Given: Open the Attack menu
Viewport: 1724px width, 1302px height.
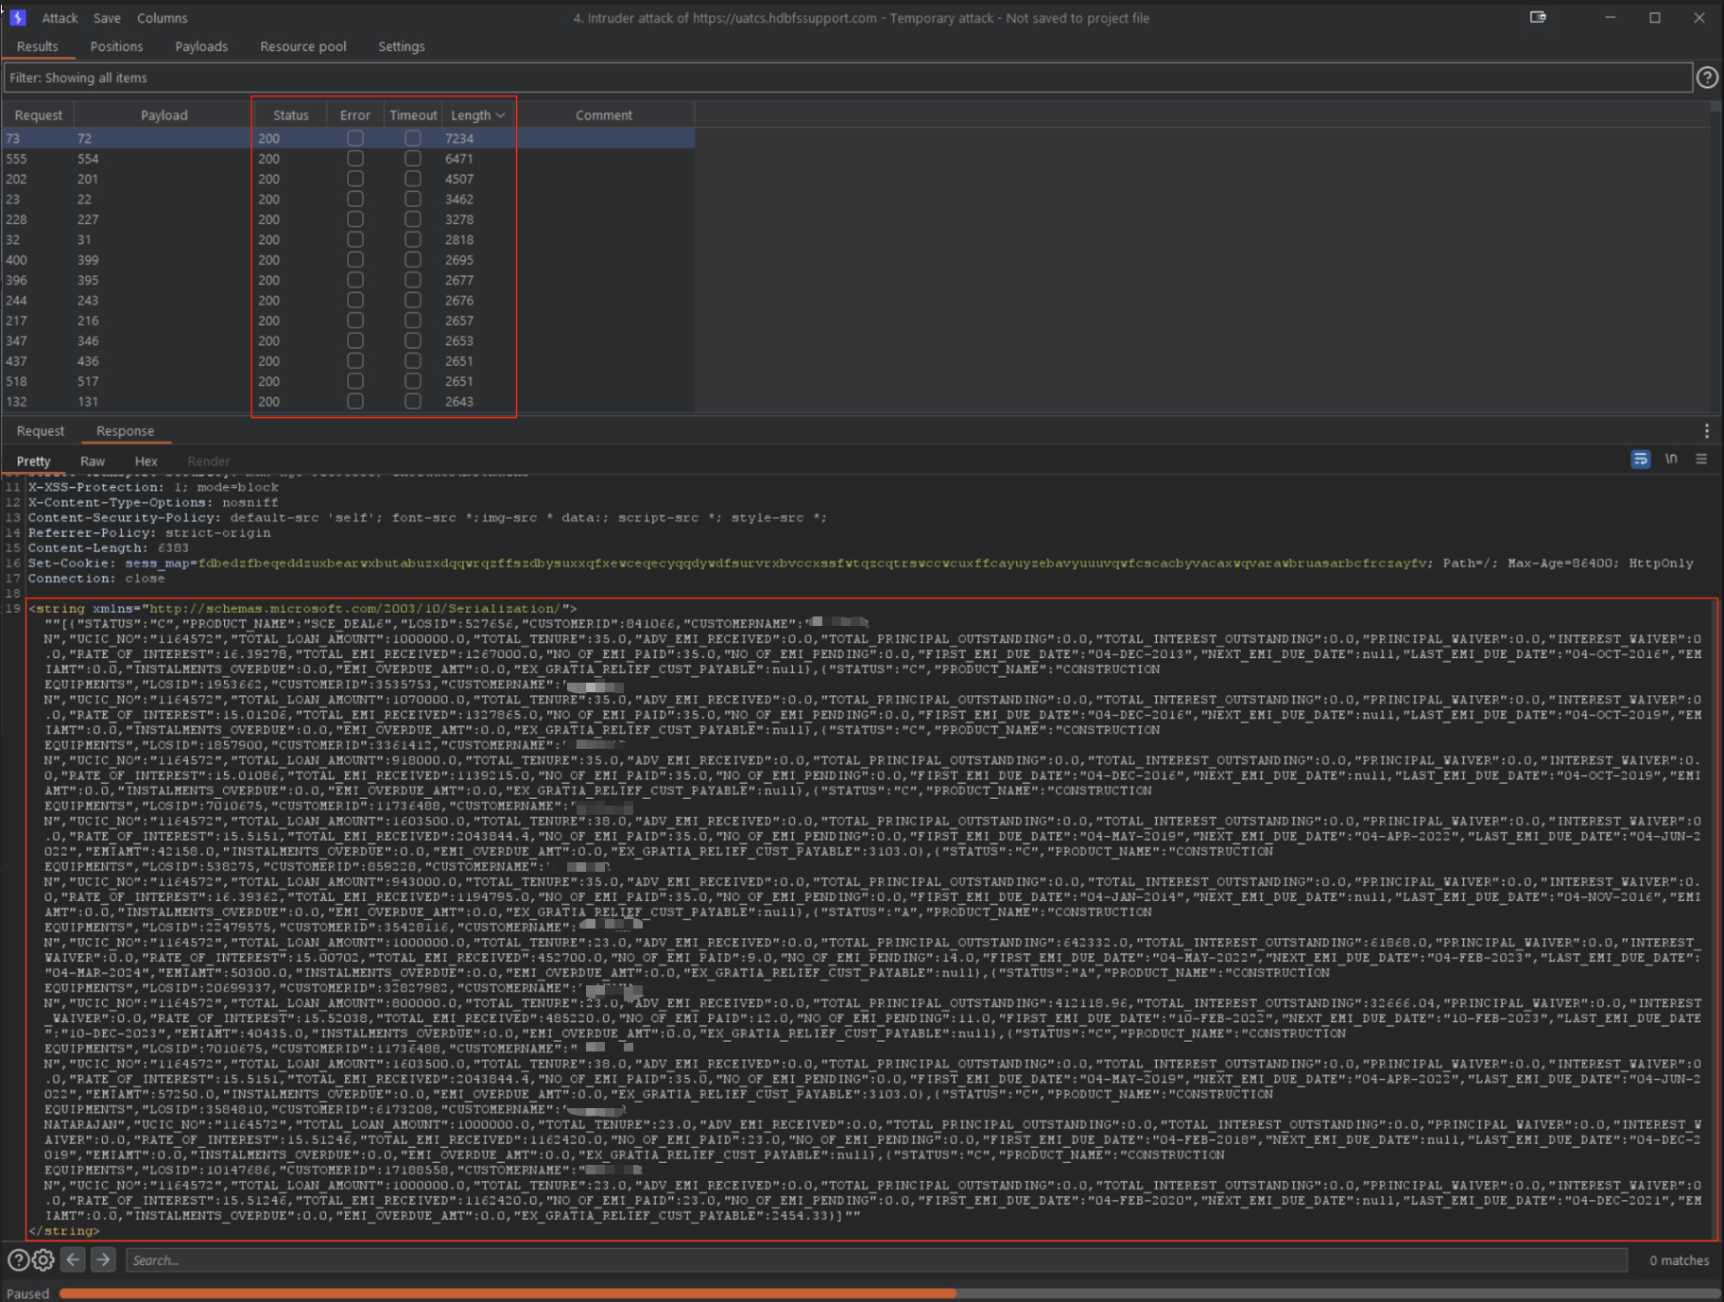Looking at the screenshot, I should tap(60, 18).
